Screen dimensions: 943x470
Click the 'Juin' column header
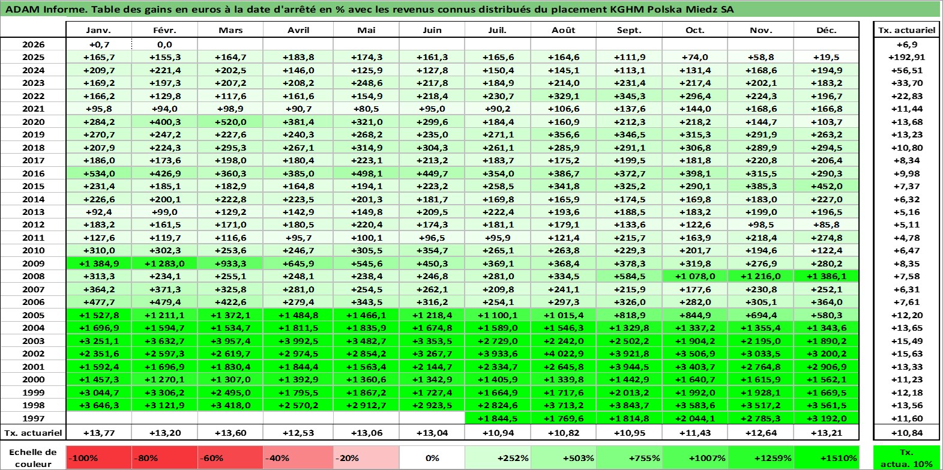432,30
